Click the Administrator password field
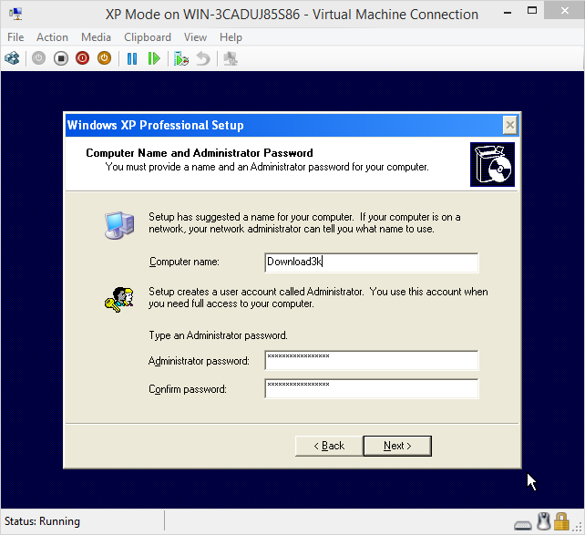 [x=371, y=360]
